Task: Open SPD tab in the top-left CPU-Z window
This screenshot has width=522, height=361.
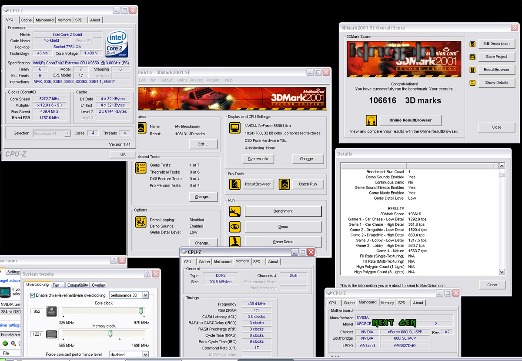Action: click(x=79, y=20)
